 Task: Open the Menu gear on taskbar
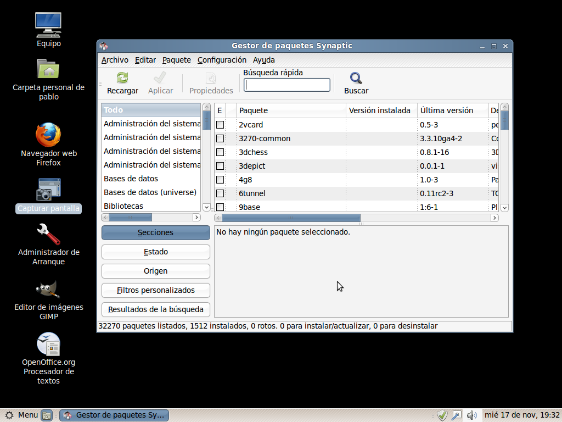[9, 415]
